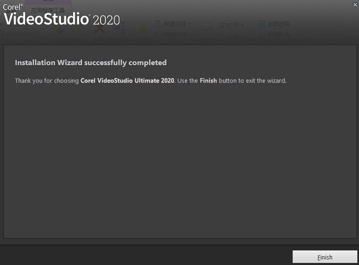Click the Installation Wizard successfully completed heading

[91, 63]
